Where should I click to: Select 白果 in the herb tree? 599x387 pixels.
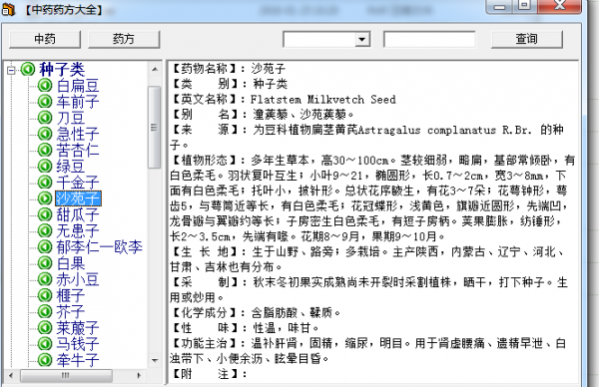[x=71, y=263]
